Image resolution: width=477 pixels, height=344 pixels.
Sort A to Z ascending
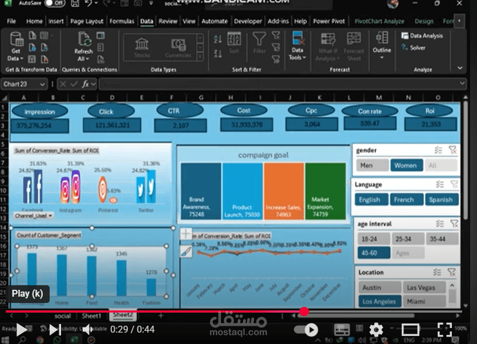coord(218,39)
